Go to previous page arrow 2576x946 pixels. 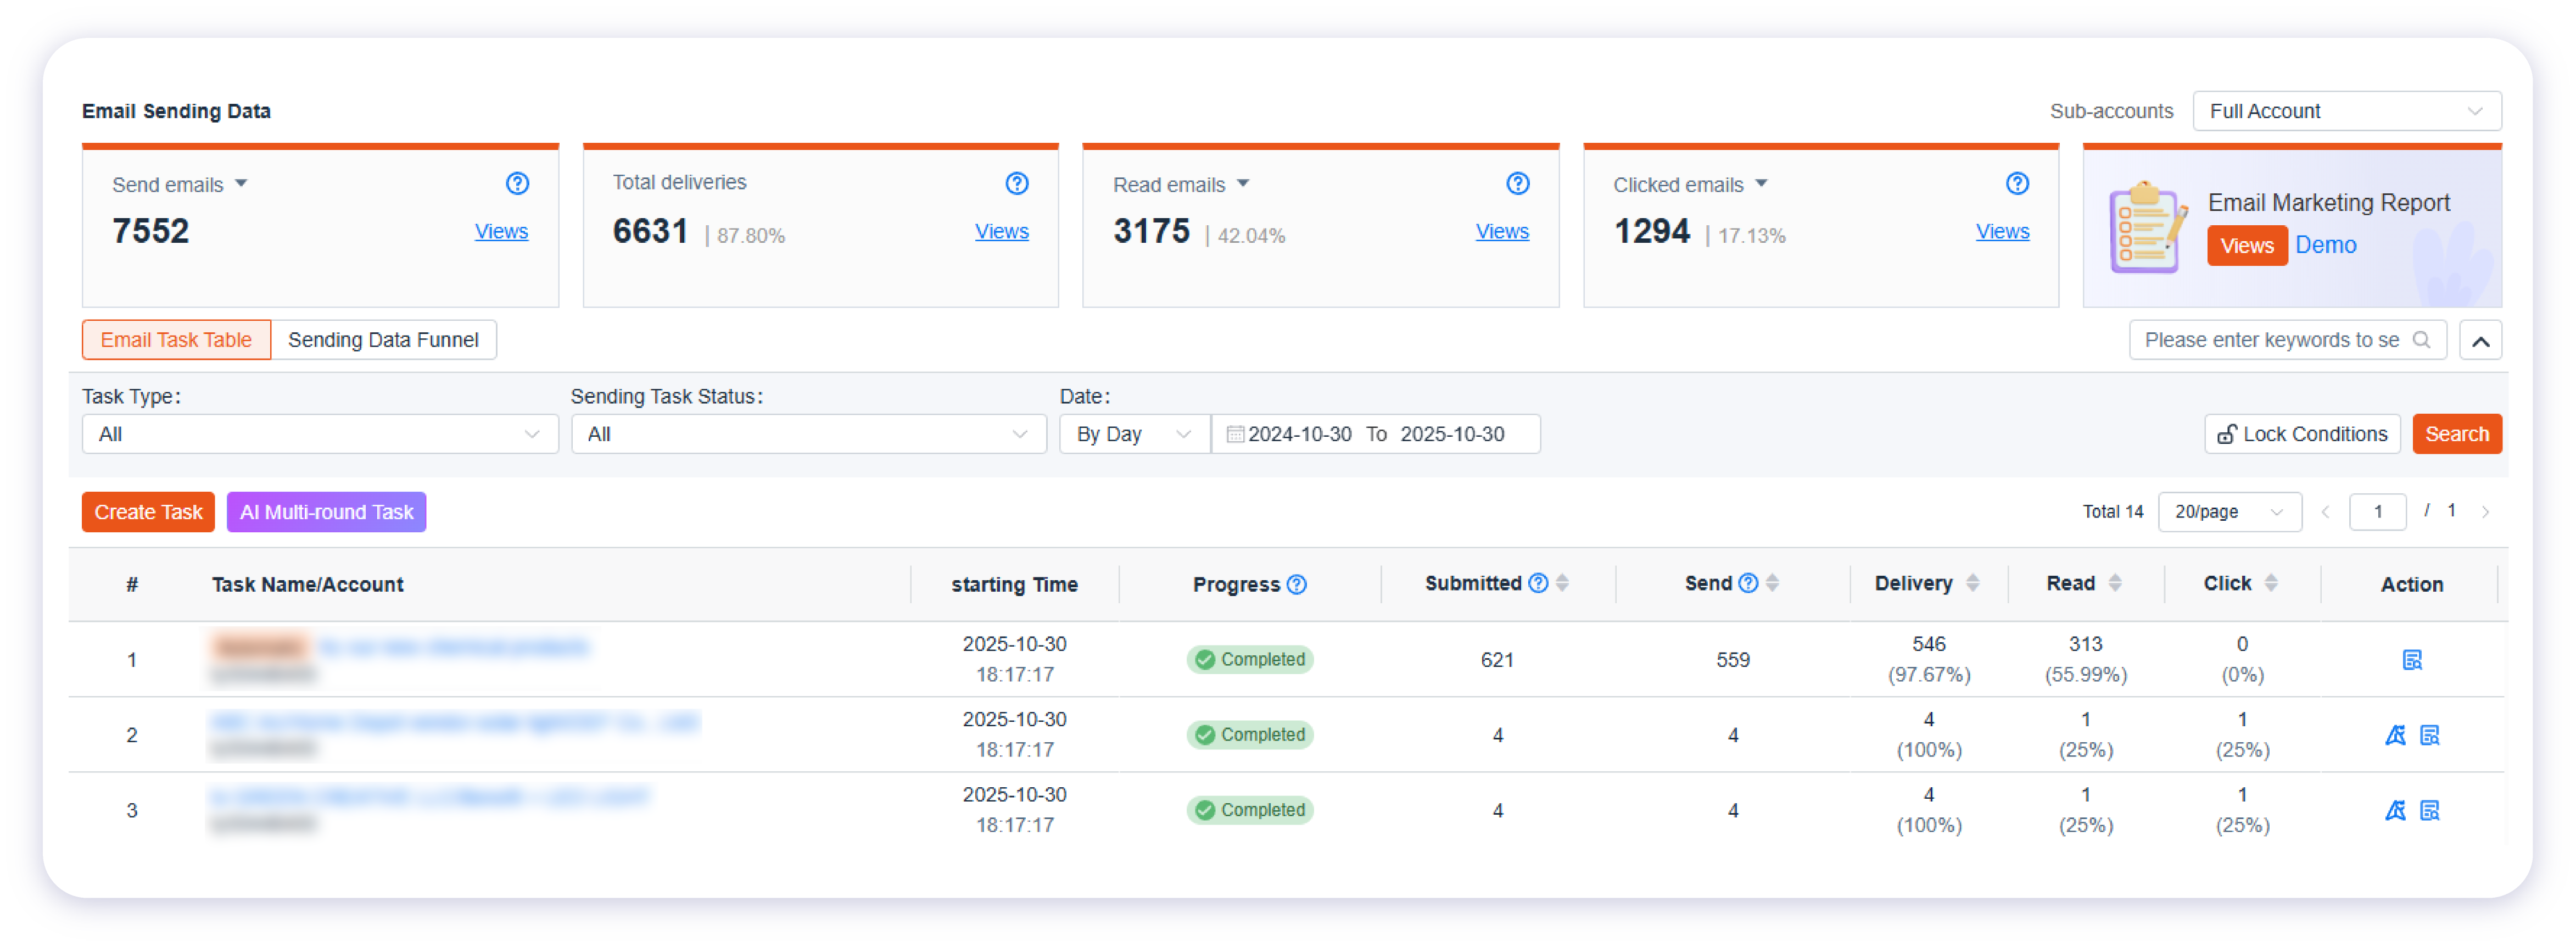(x=2325, y=512)
